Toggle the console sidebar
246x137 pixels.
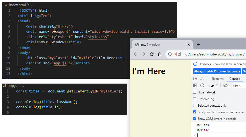pos(195,85)
